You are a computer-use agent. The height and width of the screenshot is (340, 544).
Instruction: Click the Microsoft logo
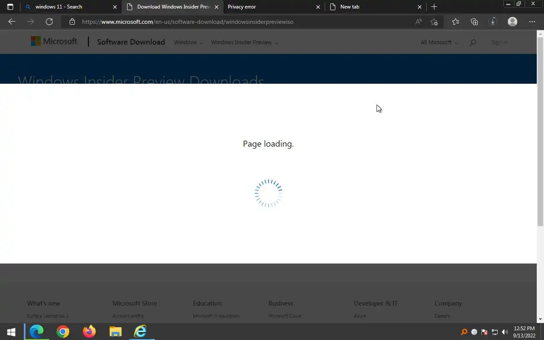(x=54, y=41)
